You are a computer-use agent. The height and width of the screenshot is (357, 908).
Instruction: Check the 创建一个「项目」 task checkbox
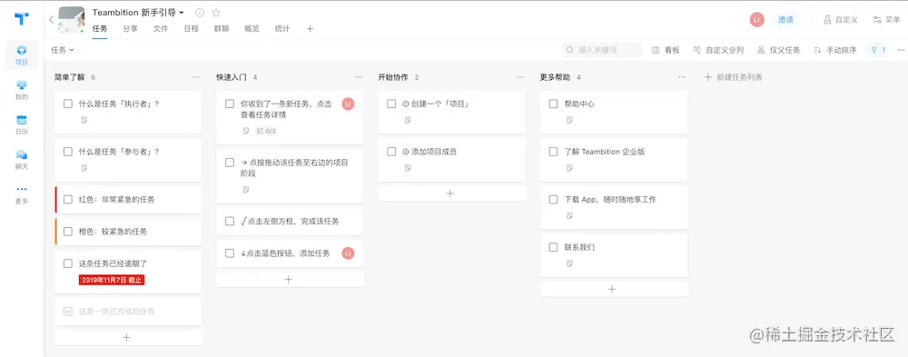pos(391,104)
